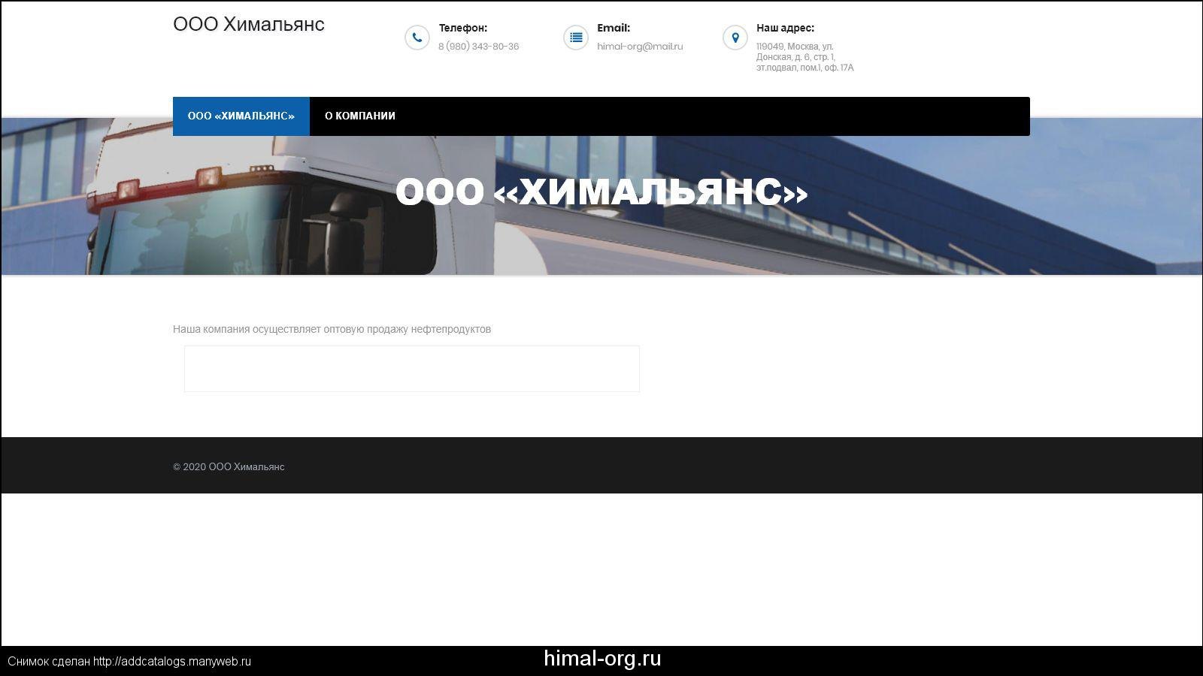Image resolution: width=1203 pixels, height=676 pixels.
Task: Click the © 2020 ООО Химальянс footer text
Action: tap(229, 466)
